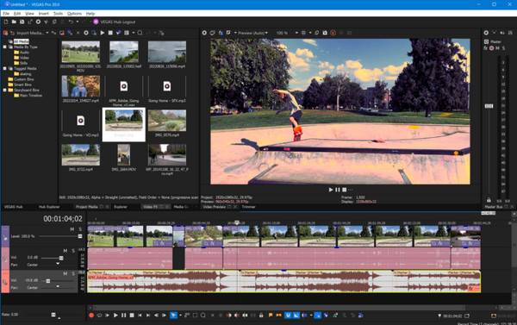
Task: Solo the second audio track
Action: click(x=73, y=273)
